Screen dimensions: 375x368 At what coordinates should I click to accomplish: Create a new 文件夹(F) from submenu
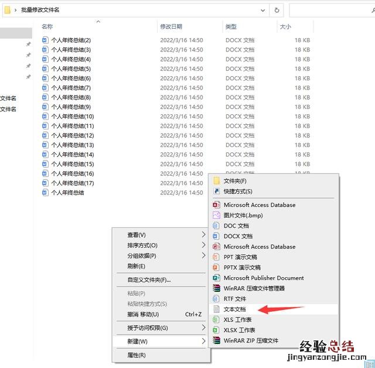(274, 181)
